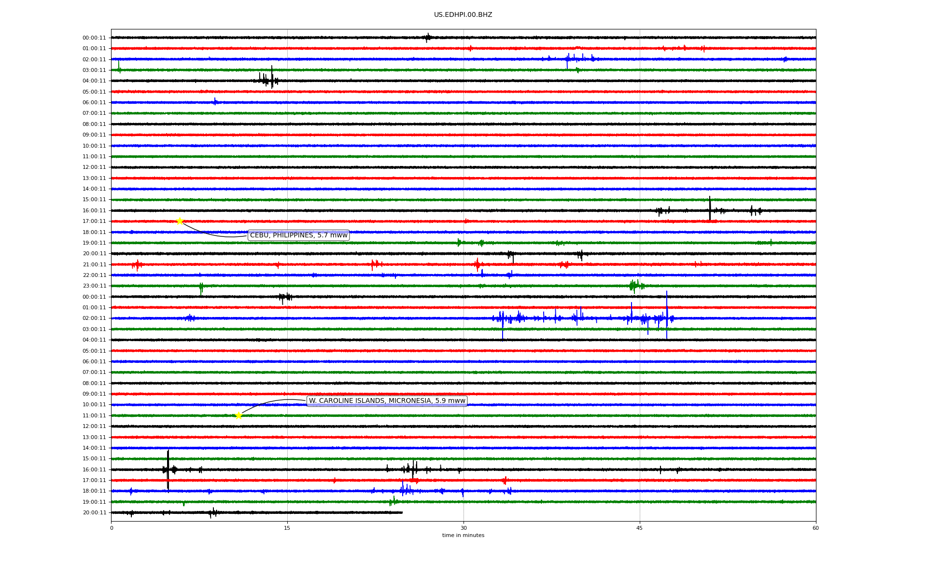
Task: Click the first 16:00:11 row label
Action: (x=94, y=210)
